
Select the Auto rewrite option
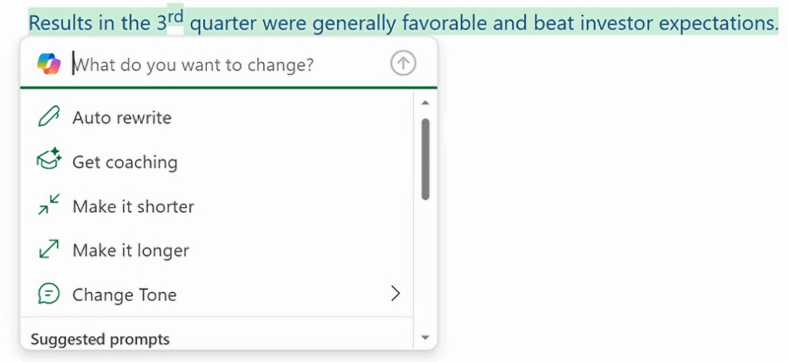pos(216,118)
